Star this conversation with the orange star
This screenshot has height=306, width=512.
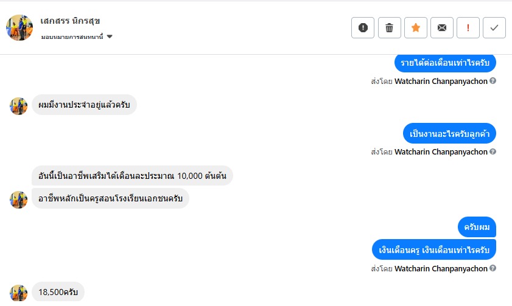pos(416,27)
